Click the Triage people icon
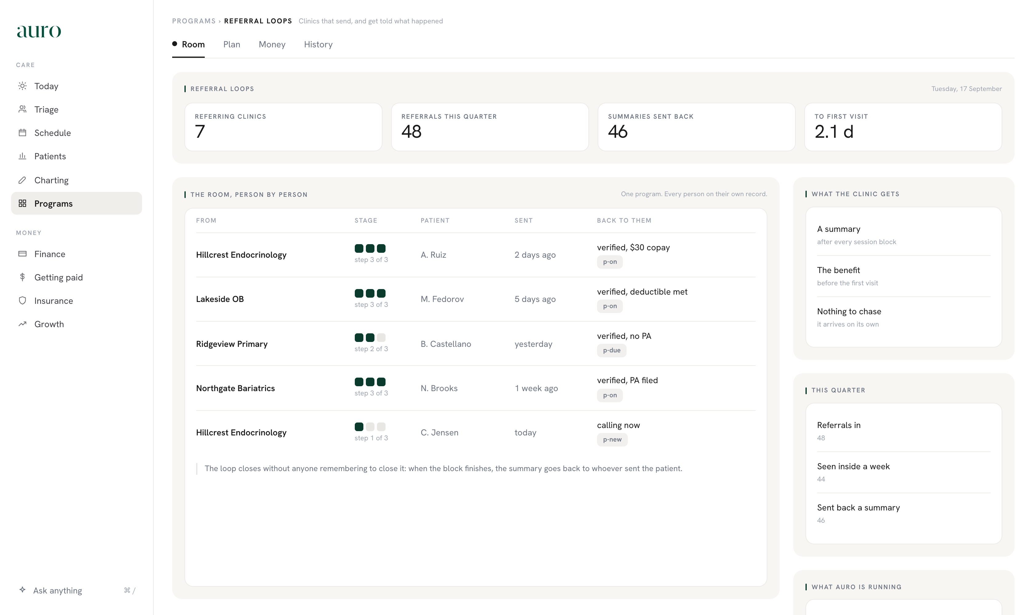Image resolution: width=1033 pixels, height=615 pixels. click(22, 109)
